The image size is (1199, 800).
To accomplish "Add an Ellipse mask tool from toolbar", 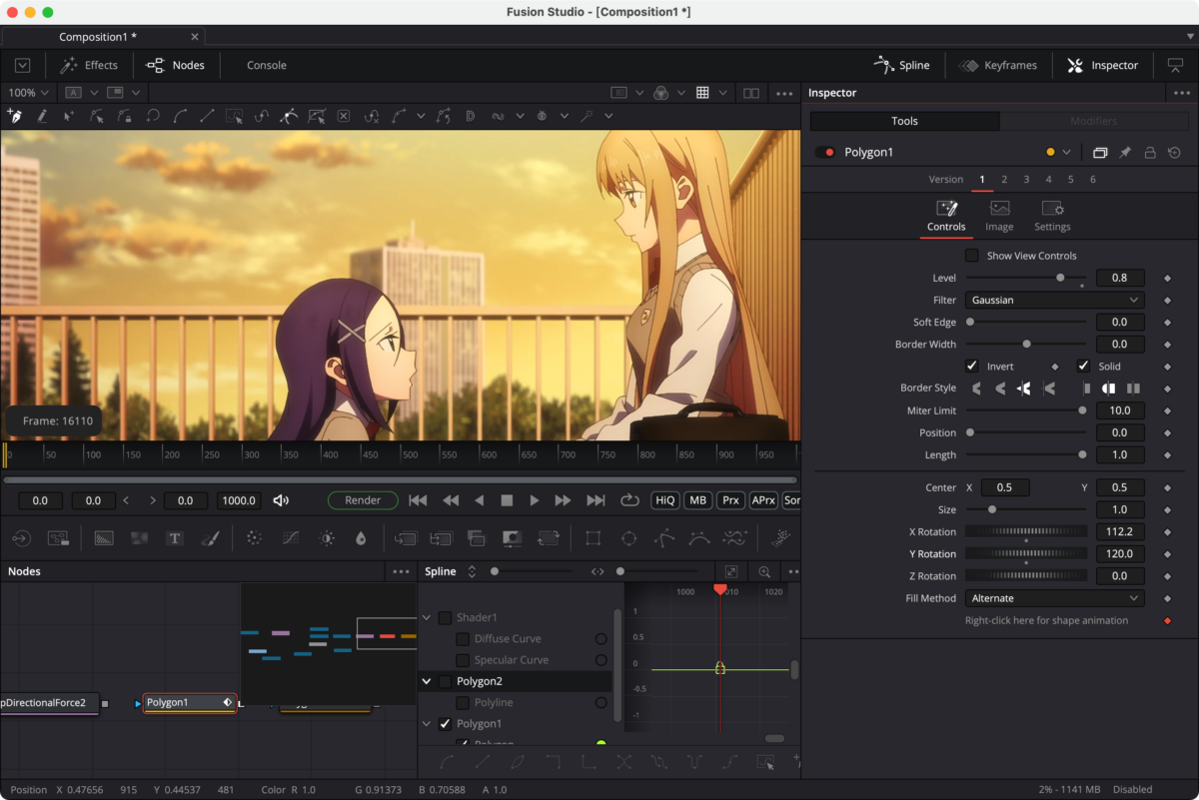I will [628, 538].
